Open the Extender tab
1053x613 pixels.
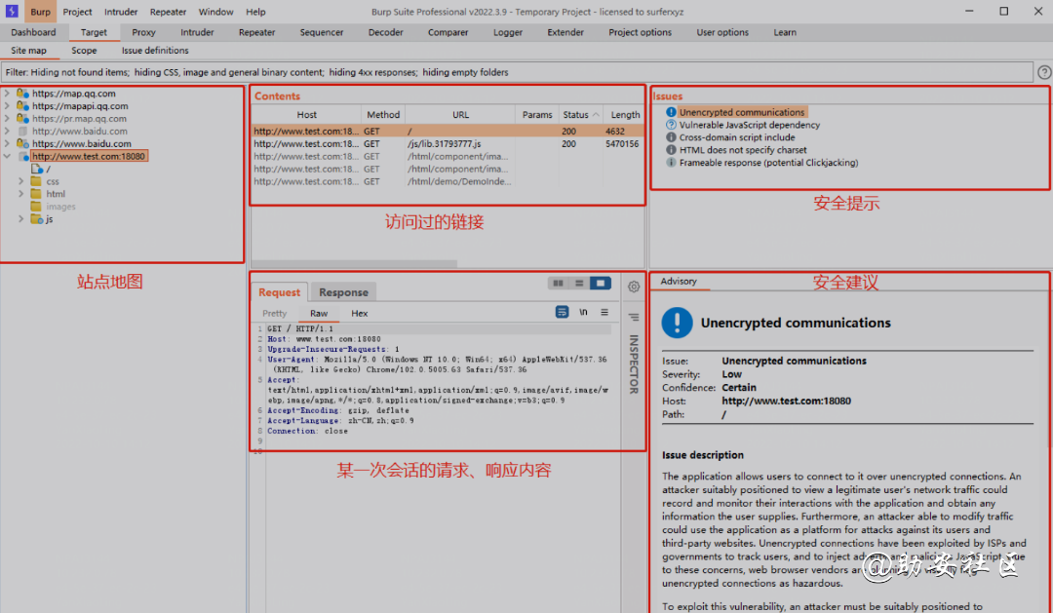(565, 32)
